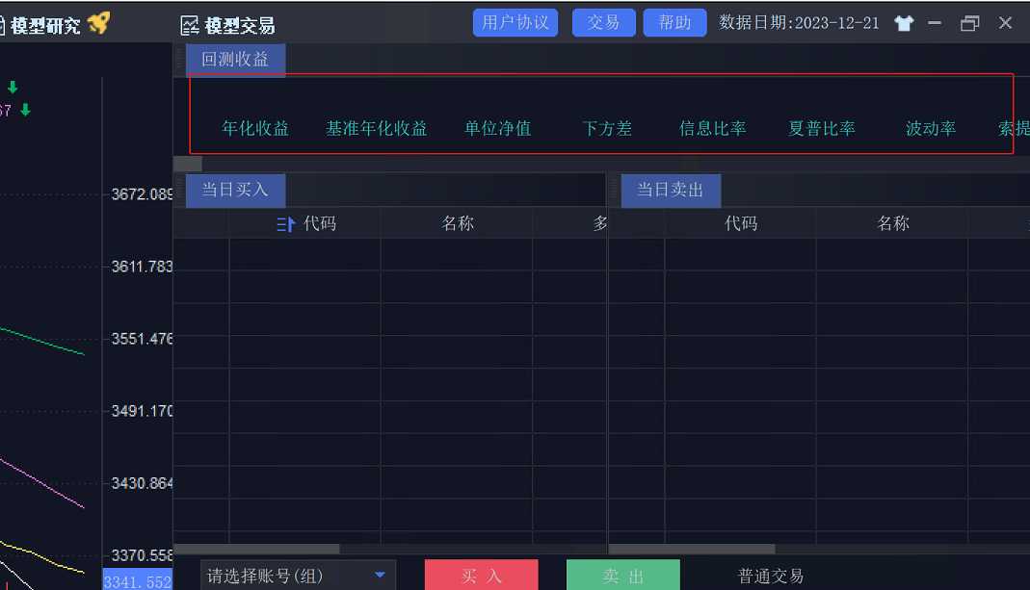The width and height of the screenshot is (1030, 590).
Task: Minimize the trading window
Action: (934, 24)
